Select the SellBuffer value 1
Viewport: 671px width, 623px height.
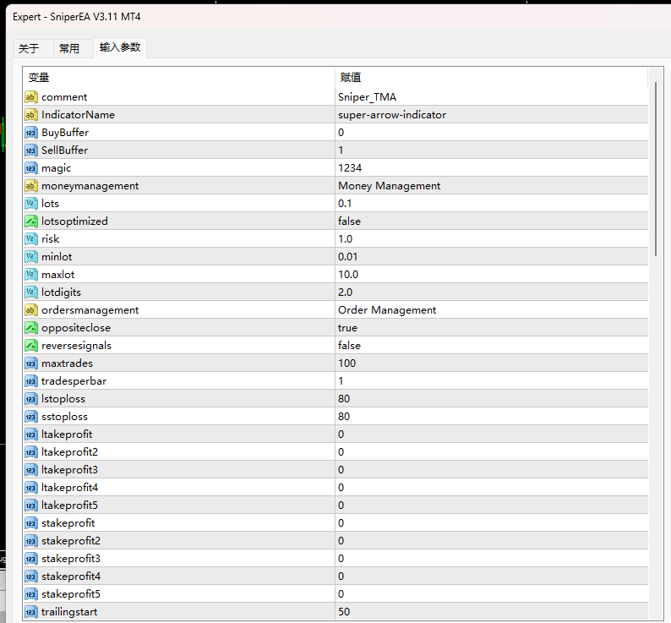click(491, 150)
